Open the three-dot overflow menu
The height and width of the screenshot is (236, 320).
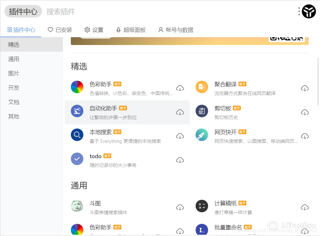pyautogui.click(x=299, y=11)
